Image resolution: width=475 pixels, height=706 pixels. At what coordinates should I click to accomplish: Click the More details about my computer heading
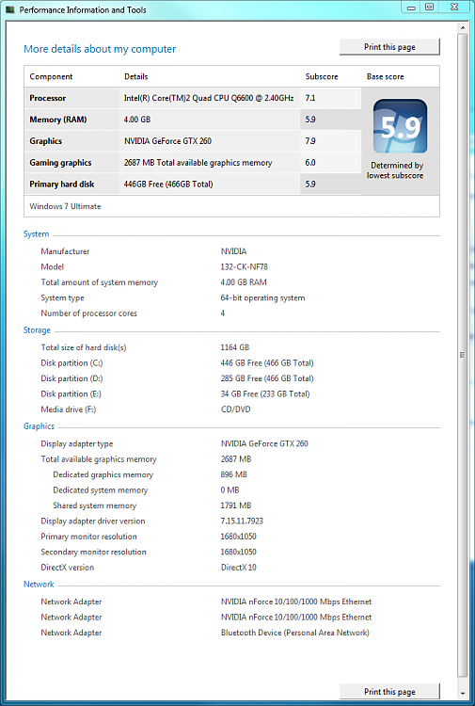(100, 49)
